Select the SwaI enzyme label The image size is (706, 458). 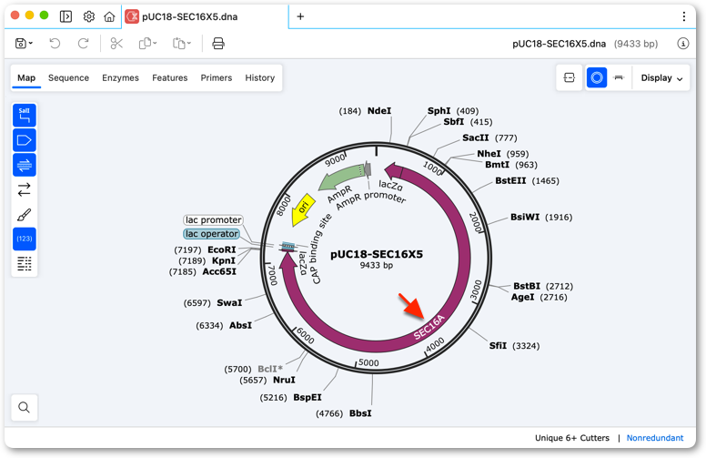229,303
